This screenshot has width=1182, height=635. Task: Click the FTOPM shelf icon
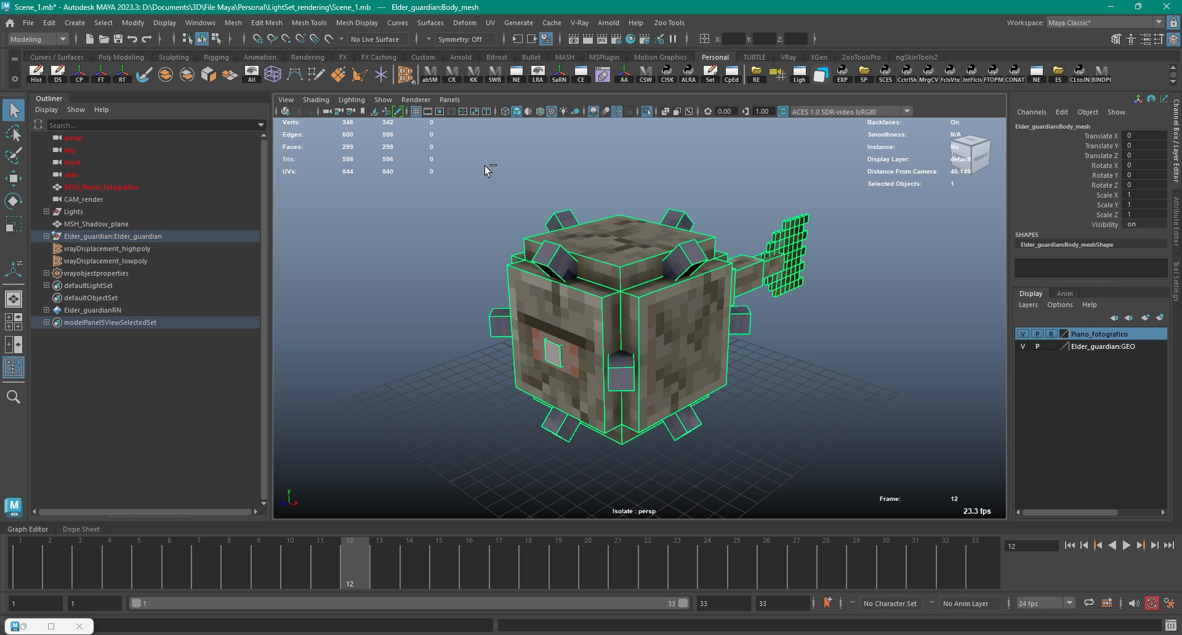993,74
